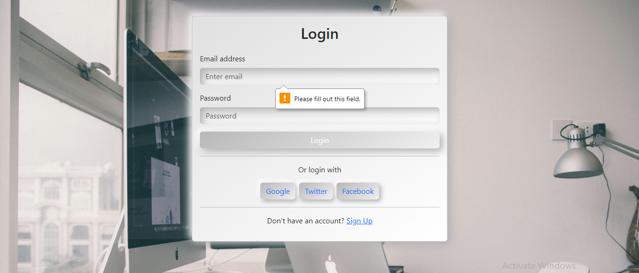
Task: Select the Facebook login button
Action: pos(358,191)
